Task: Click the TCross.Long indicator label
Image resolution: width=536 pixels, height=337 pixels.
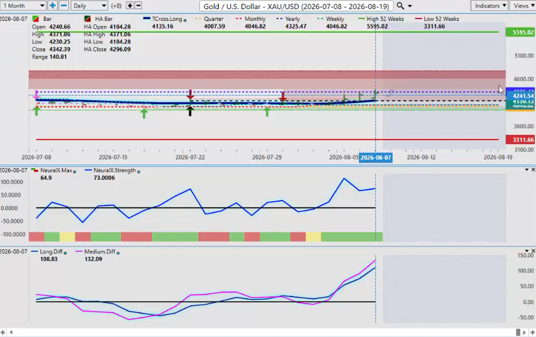Action: (167, 19)
